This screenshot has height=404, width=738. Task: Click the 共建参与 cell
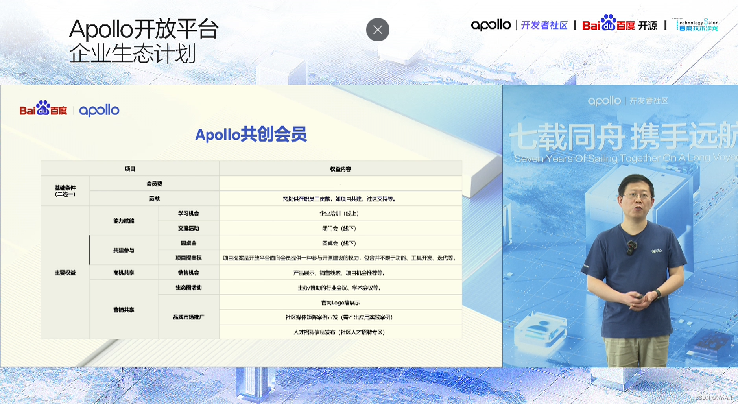pyautogui.click(x=124, y=251)
